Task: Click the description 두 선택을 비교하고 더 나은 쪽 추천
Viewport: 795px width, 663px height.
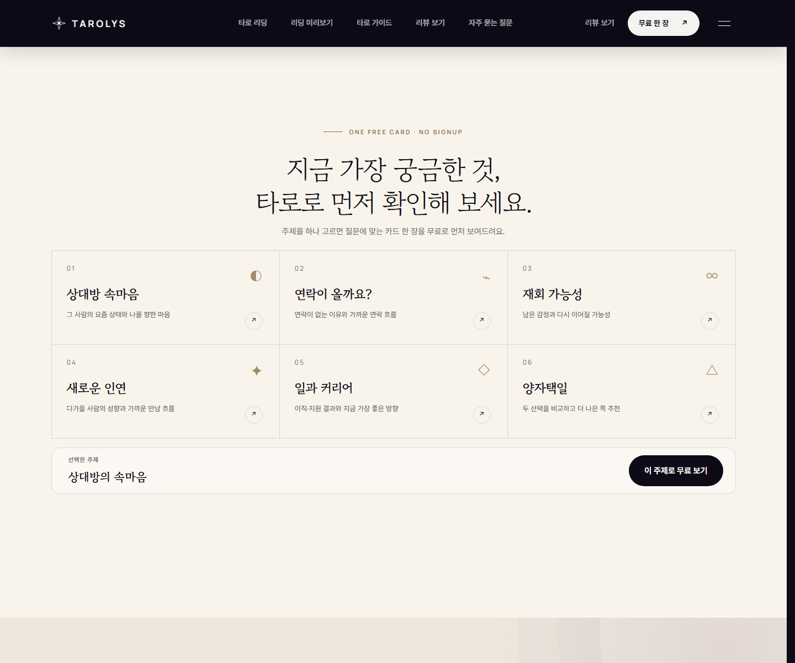Action: tap(571, 408)
